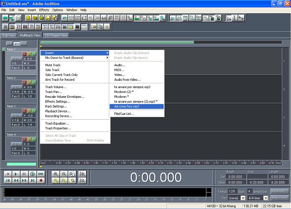Click the green horizontal zoom scrollbar
This screenshot has height=209, width=291.
pyautogui.click(x=117, y=42)
